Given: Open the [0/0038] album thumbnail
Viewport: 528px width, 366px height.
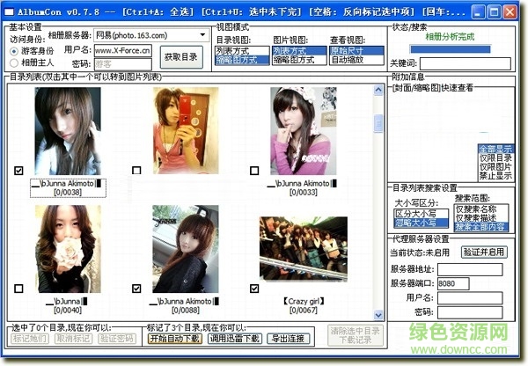Looking at the screenshot, I should 68,131.
